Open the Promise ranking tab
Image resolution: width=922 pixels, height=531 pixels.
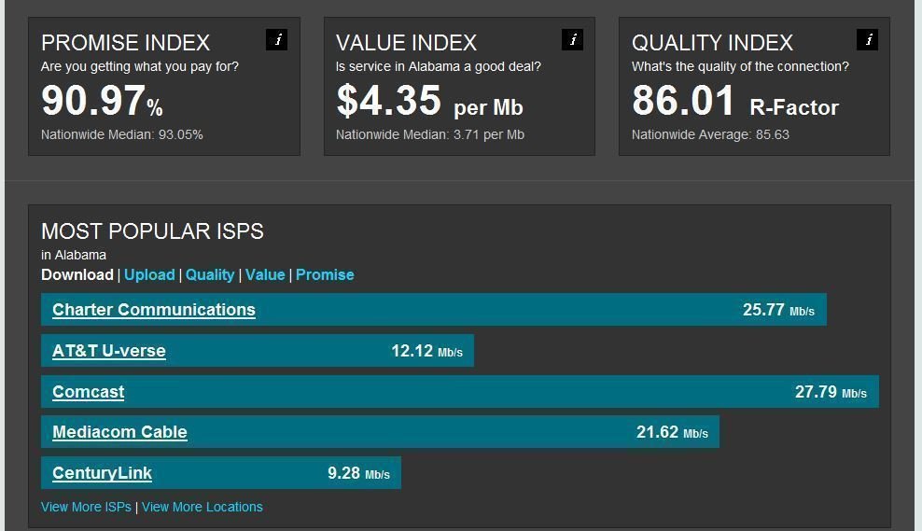click(x=325, y=274)
